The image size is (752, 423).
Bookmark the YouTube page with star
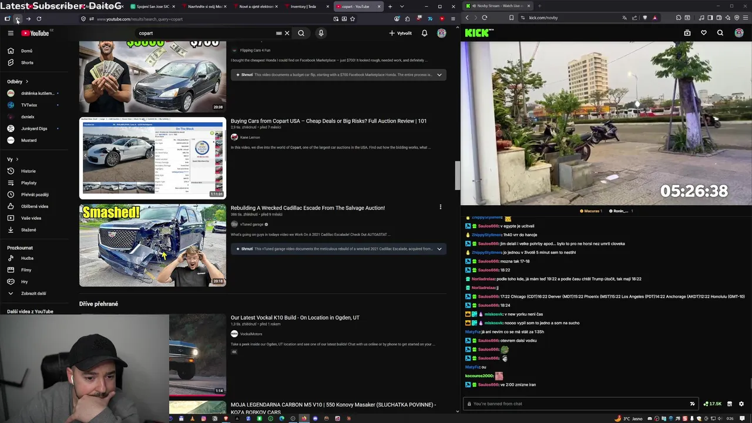click(352, 19)
